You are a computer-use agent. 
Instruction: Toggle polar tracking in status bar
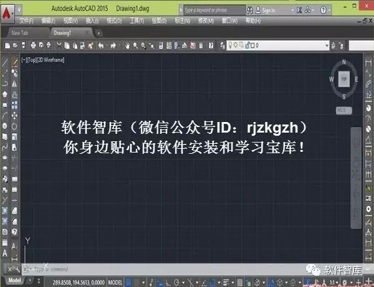pos(176,283)
